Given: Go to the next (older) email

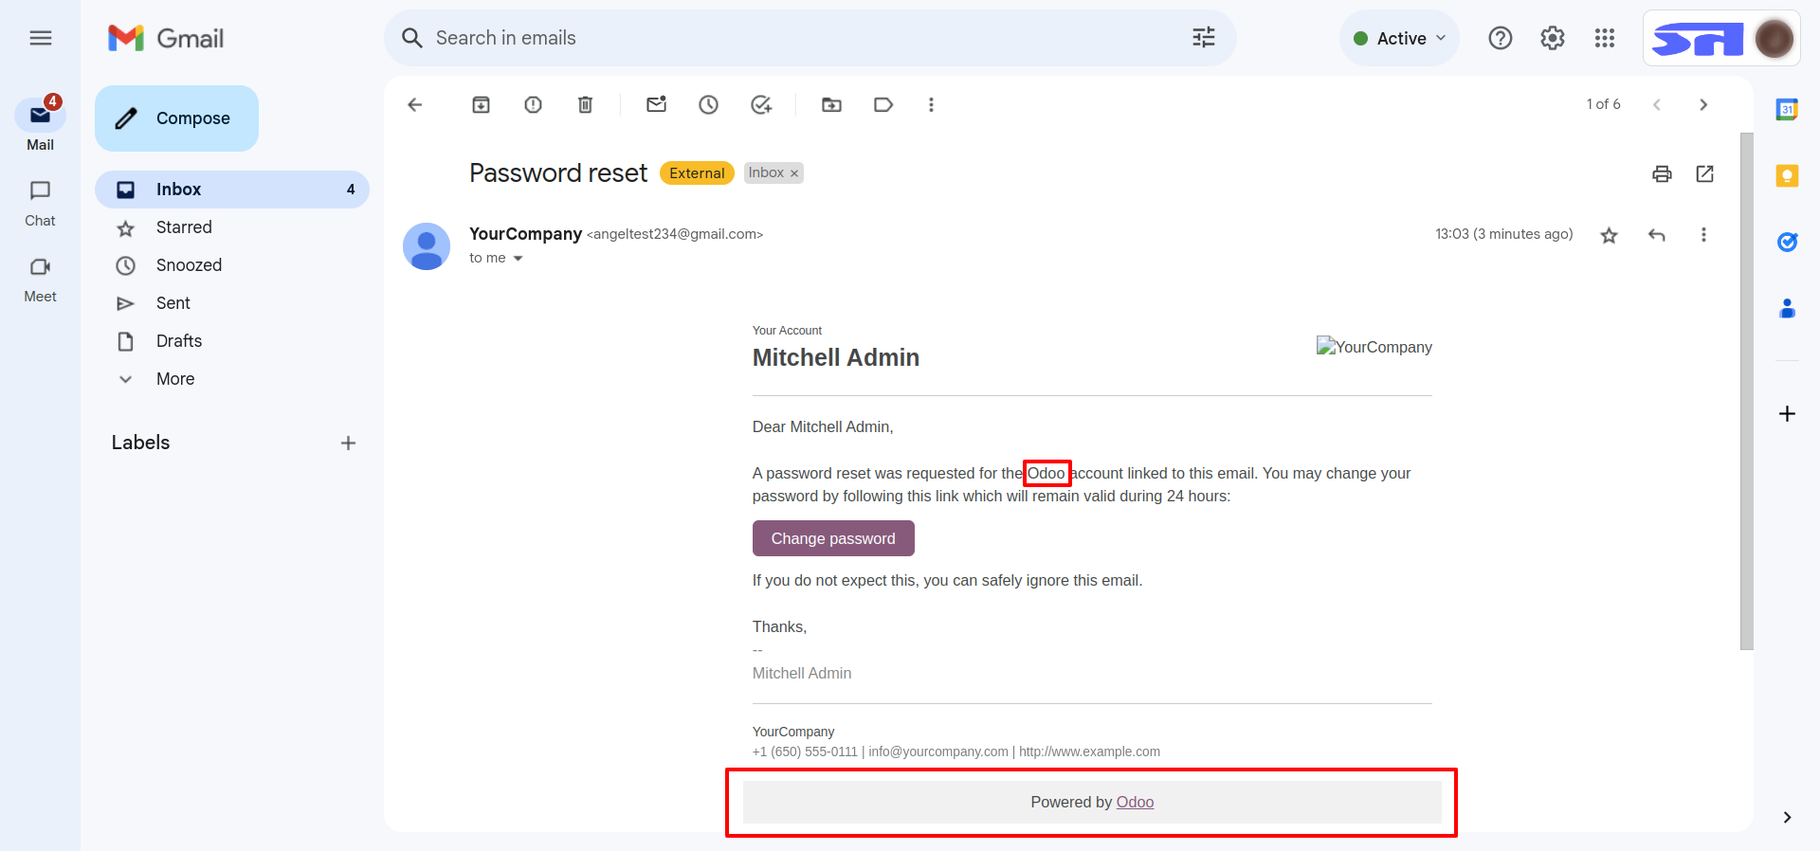Looking at the screenshot, I should [x=1703, y=105].
